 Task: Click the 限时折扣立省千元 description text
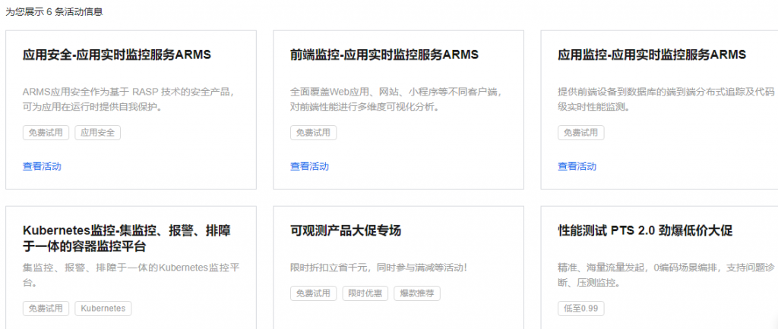379,268
